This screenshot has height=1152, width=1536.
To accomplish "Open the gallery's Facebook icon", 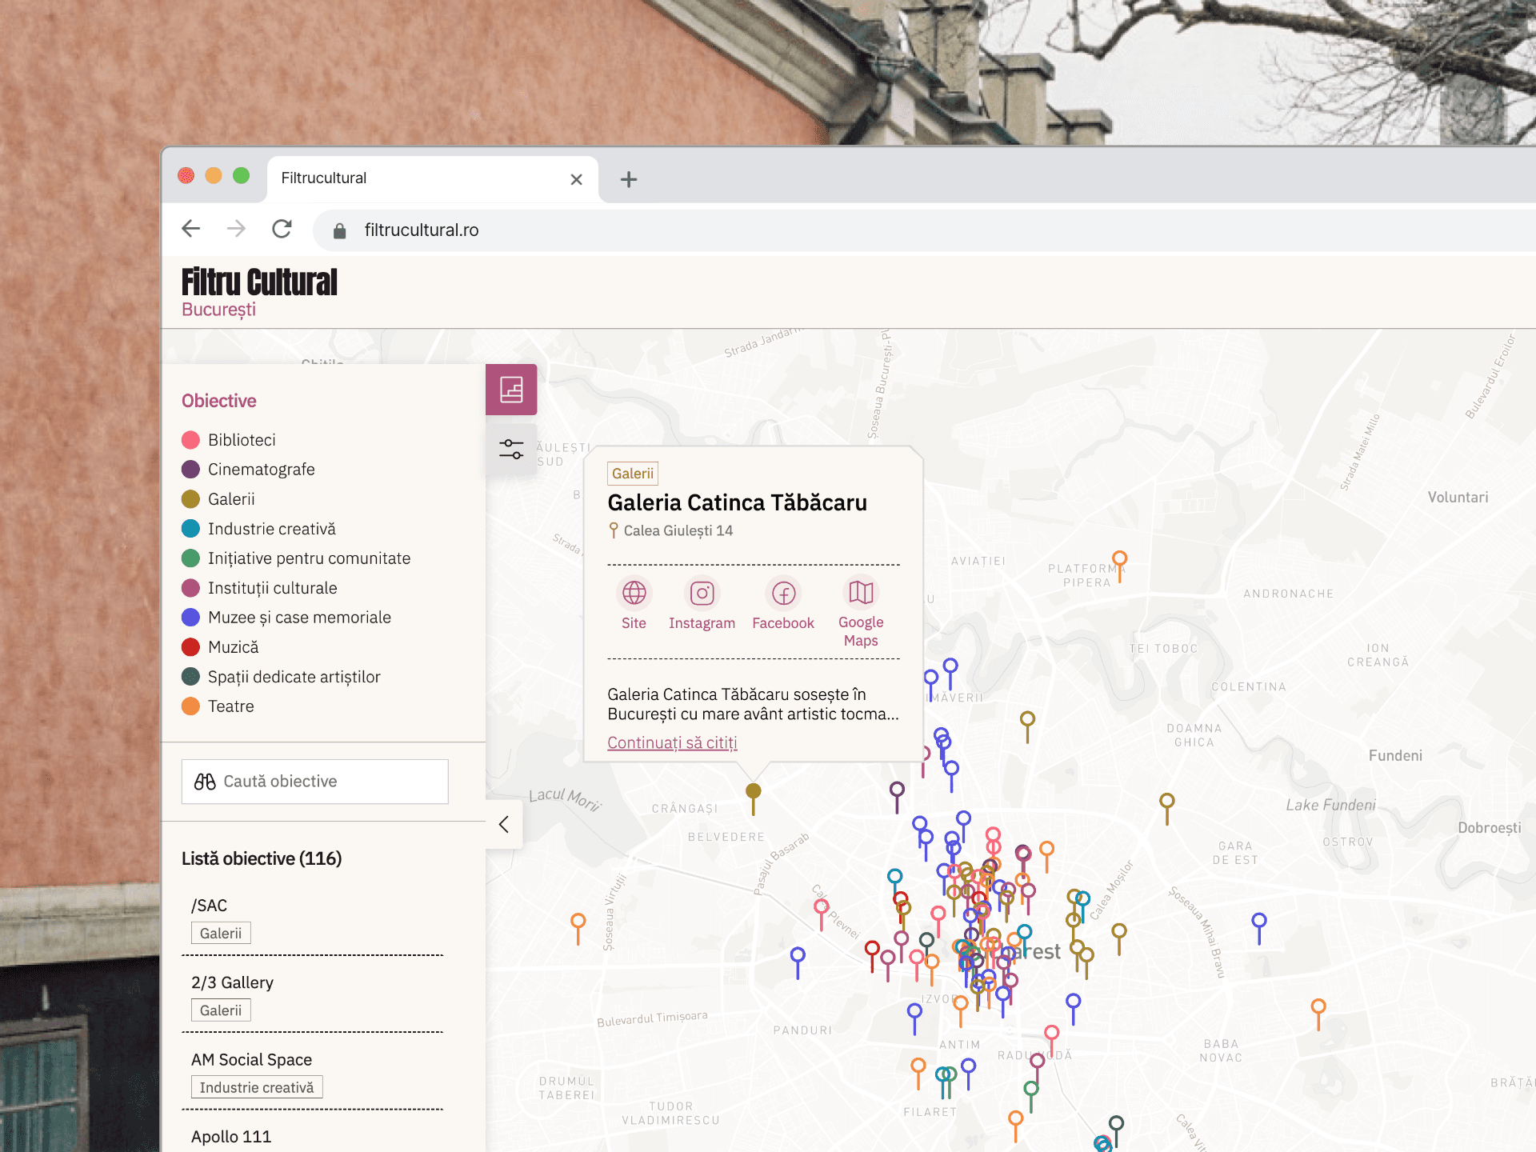I will click(783, 594).
